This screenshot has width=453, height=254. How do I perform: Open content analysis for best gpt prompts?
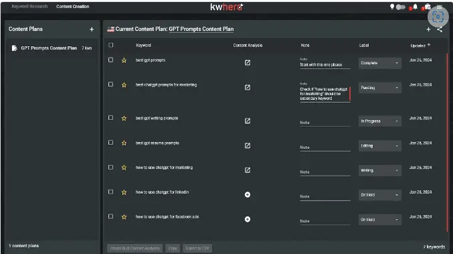click(248, 62)
